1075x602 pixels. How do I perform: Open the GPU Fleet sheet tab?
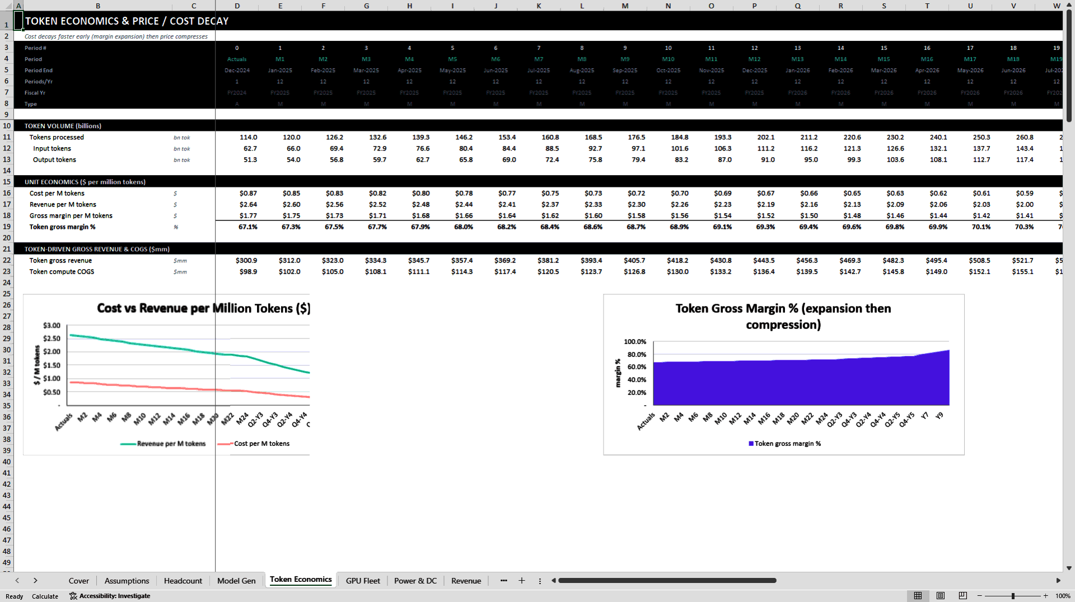click(x=363, y=581)
